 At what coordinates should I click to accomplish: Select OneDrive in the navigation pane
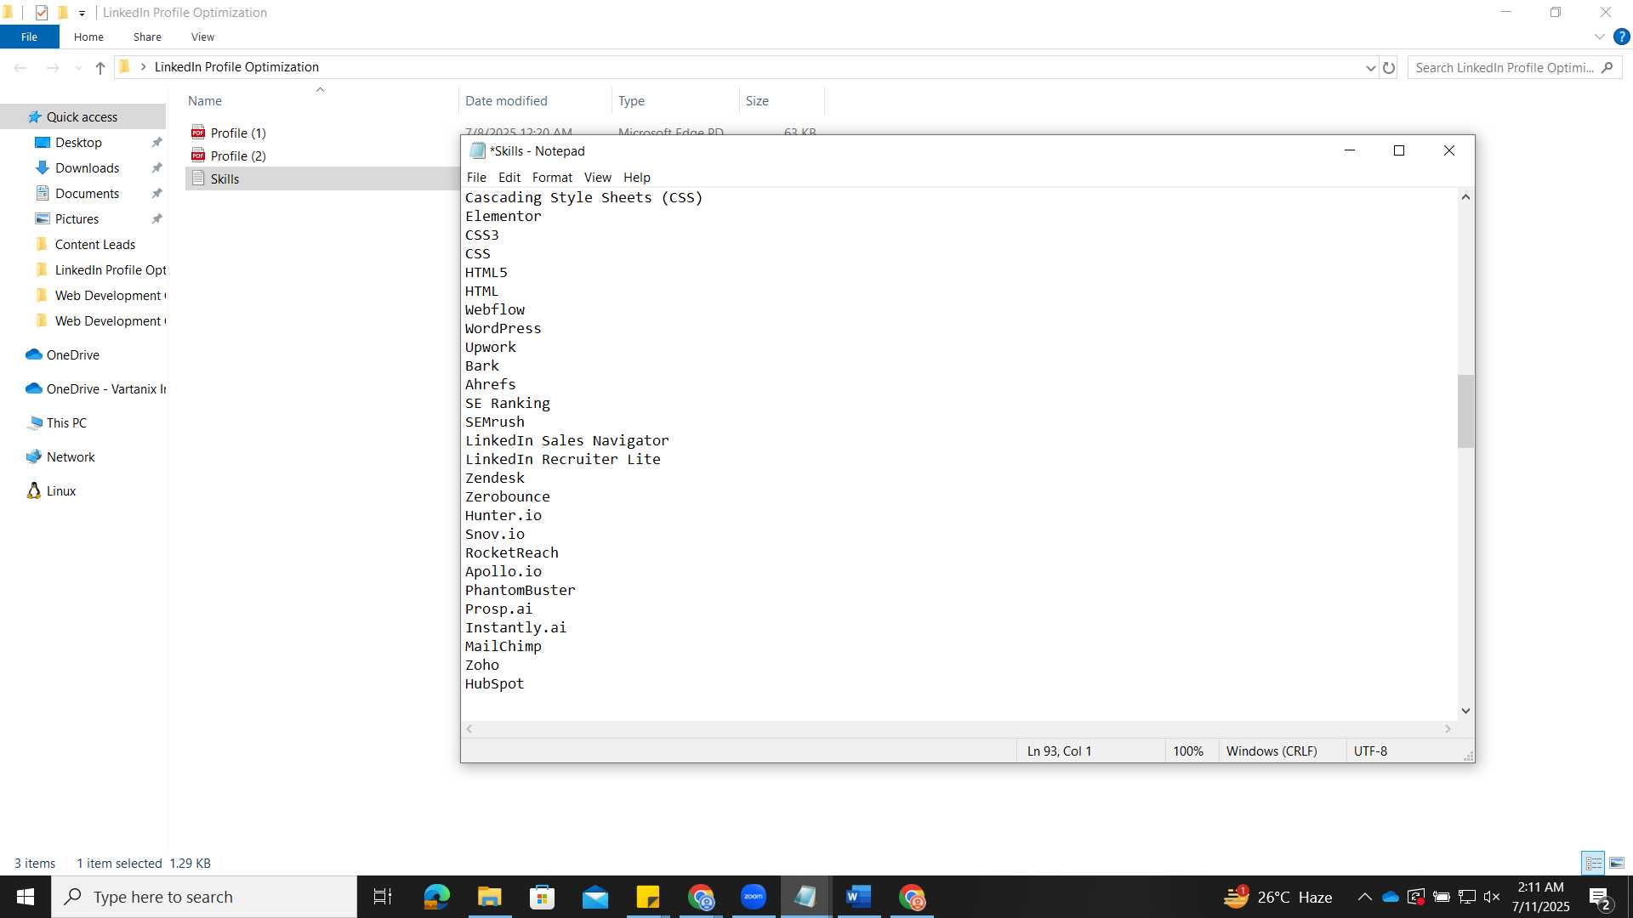coord(72,354)
